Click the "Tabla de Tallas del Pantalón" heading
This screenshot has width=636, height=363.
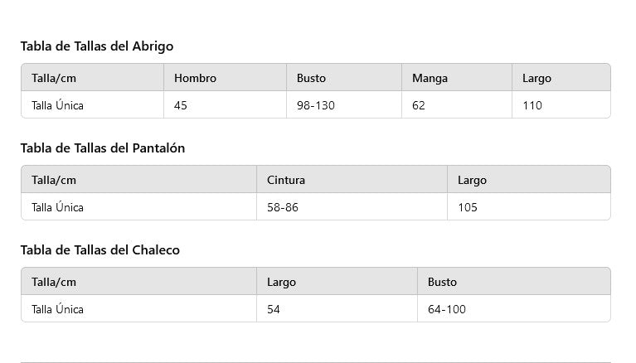[103, 148]
